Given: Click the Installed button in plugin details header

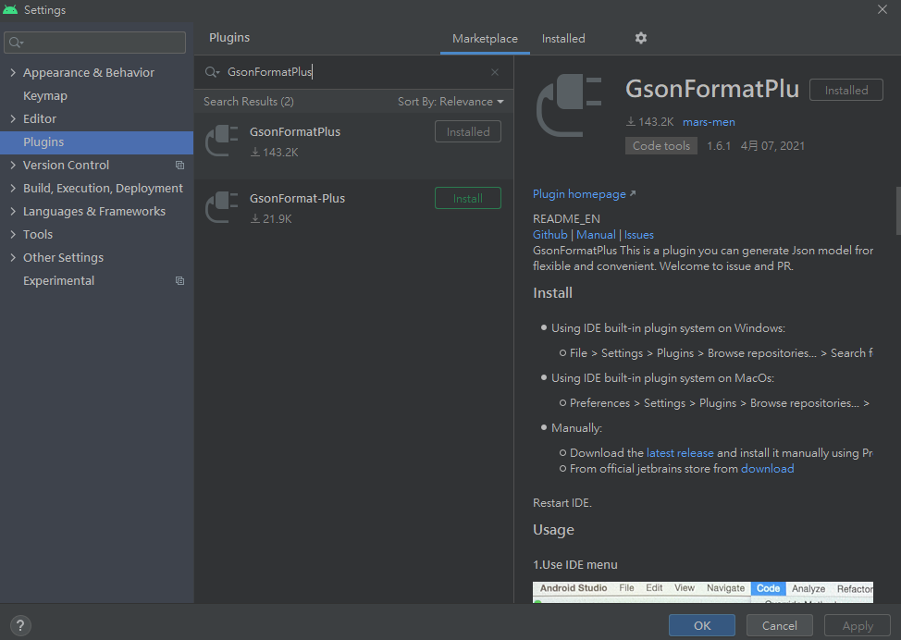Looking at the screenshot, I should [x=845, y=91].
